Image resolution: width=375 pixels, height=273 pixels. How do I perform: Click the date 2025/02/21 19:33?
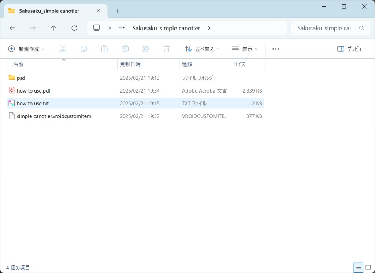(140, 116)
